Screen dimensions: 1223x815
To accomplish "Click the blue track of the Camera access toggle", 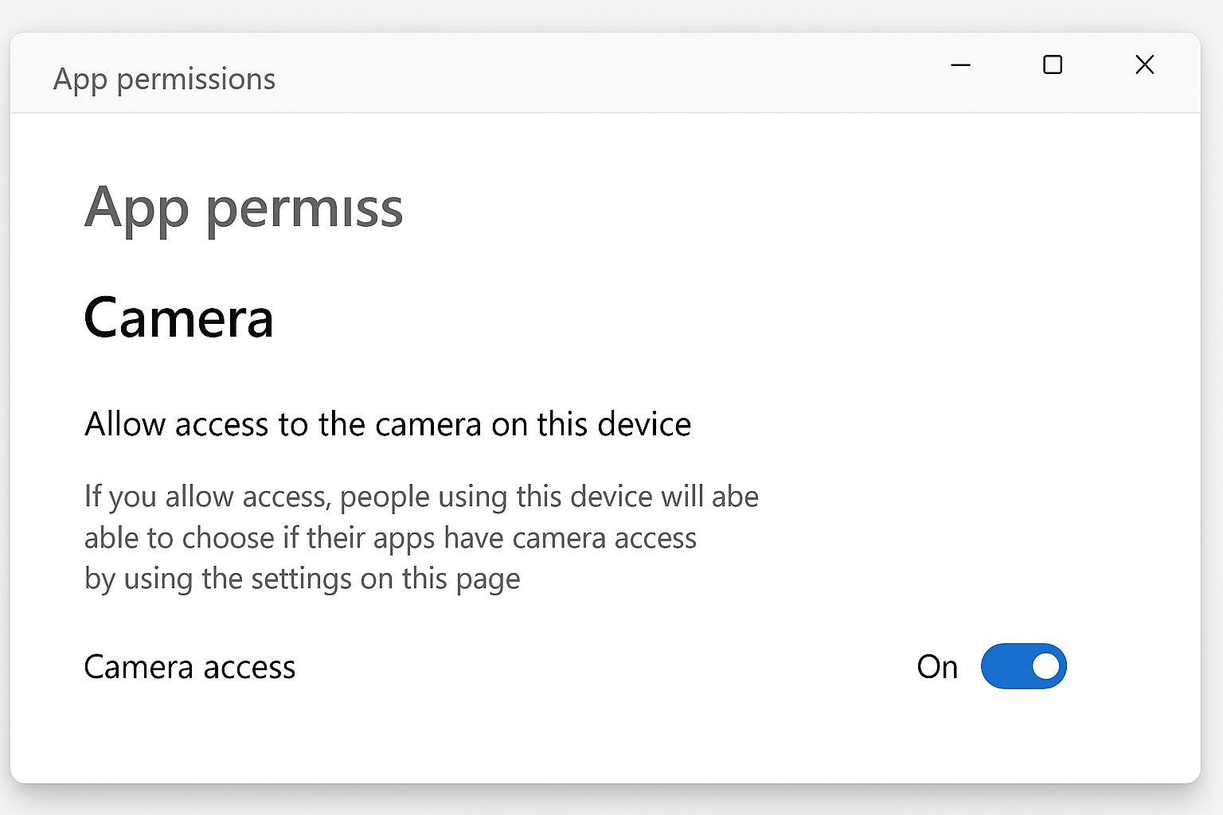I will [x=1005, y=666].
